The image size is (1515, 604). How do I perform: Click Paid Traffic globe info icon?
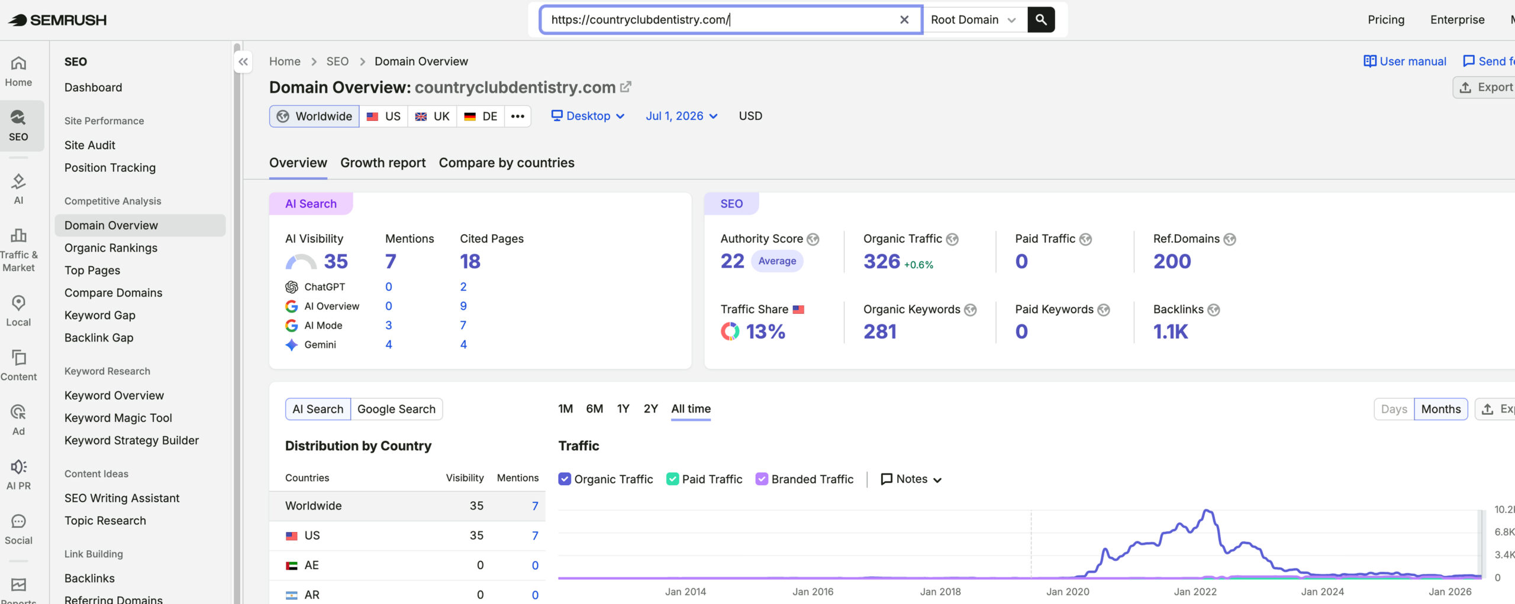point(1085,239)
